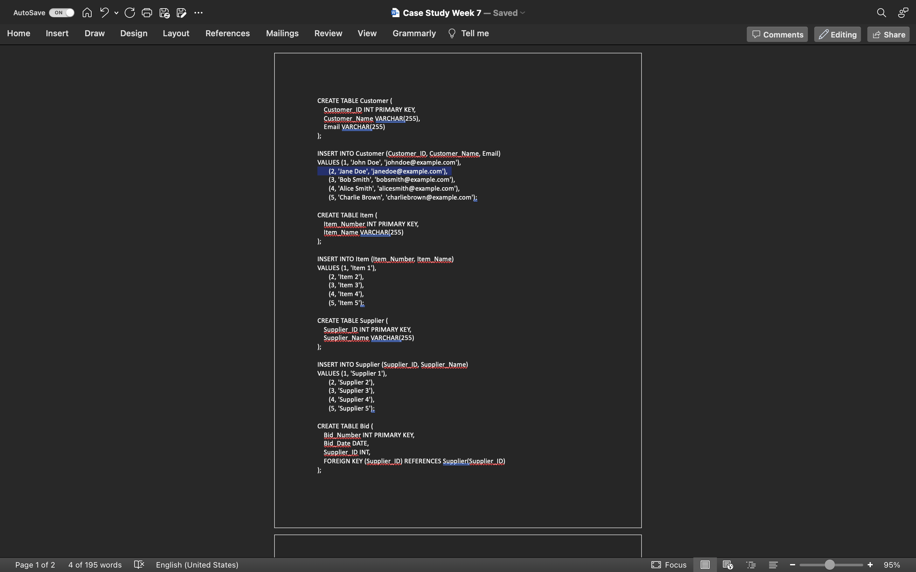Image resolution: width=916 pixels, height=572 pixels.
Task: Open the Saved status dropdown by the title
Action: (523, 13)
